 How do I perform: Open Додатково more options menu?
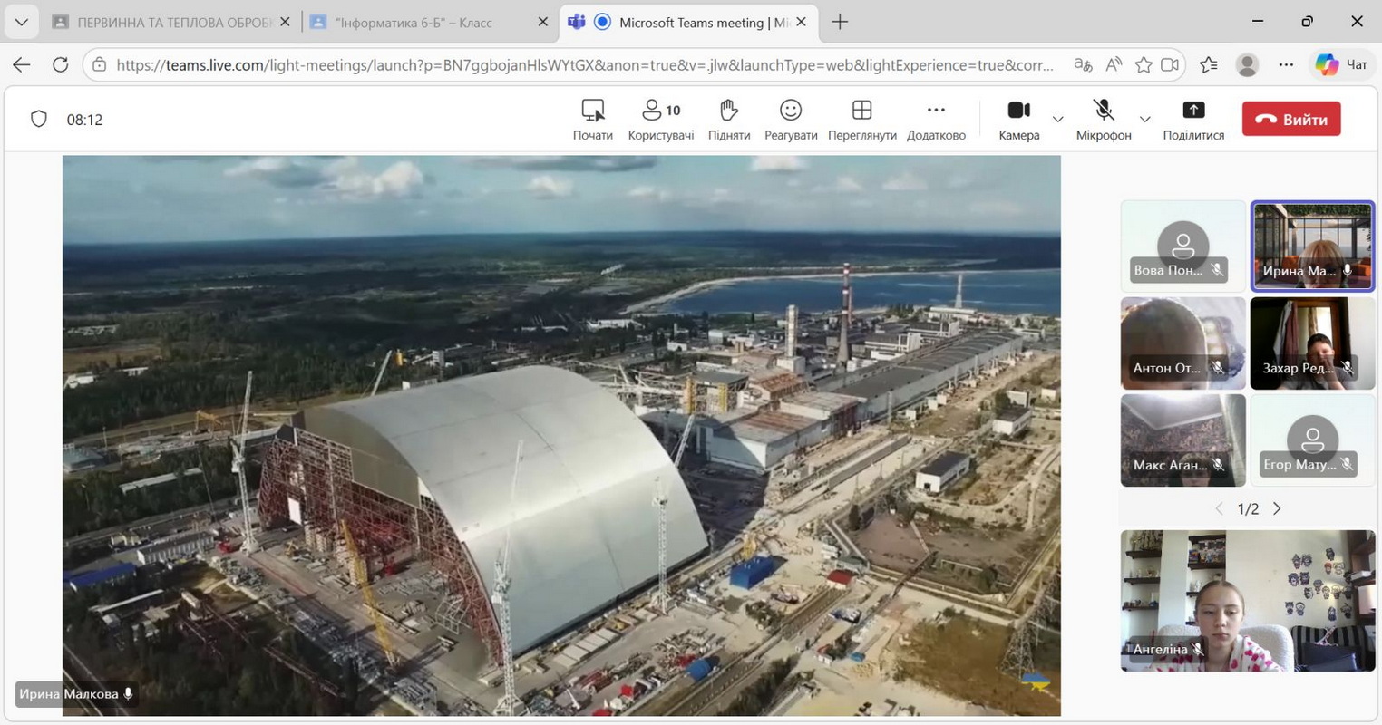pyautogui.click(x=936, y=120)
